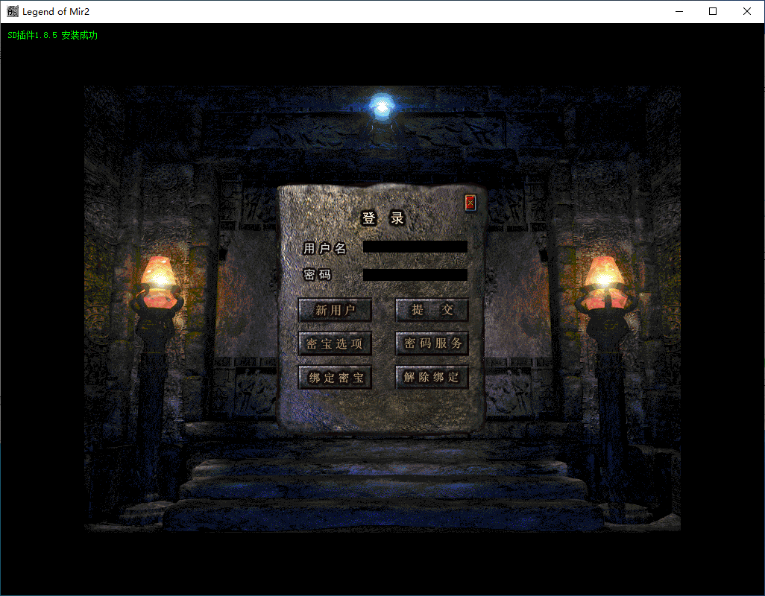
Task: Choose the 解除绑定 button
Action: (432, 377)
